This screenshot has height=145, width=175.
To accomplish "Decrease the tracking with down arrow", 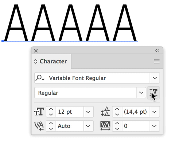I will (x=117, y=129).
